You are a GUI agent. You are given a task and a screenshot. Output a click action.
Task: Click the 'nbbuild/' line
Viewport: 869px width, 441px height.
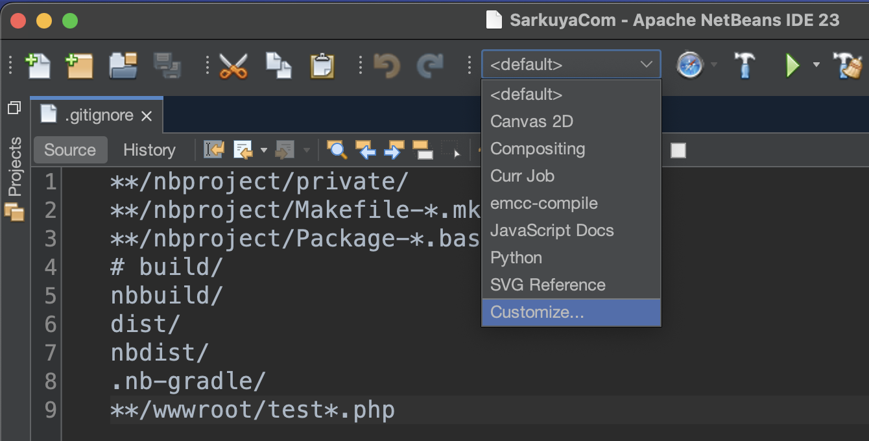pos(167,296)
